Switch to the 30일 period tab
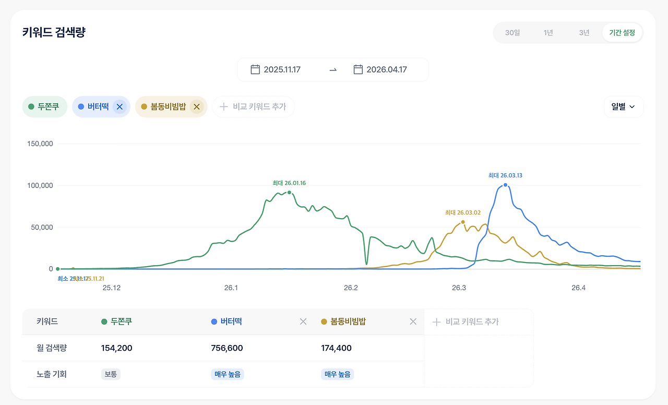 512,32
